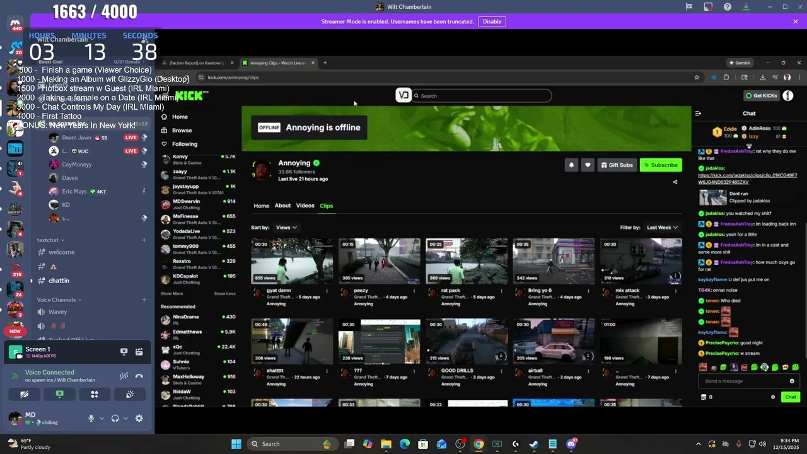Screen dimensions: 807x454
Task: Open Discord User Settings gear
Action: 139,418
